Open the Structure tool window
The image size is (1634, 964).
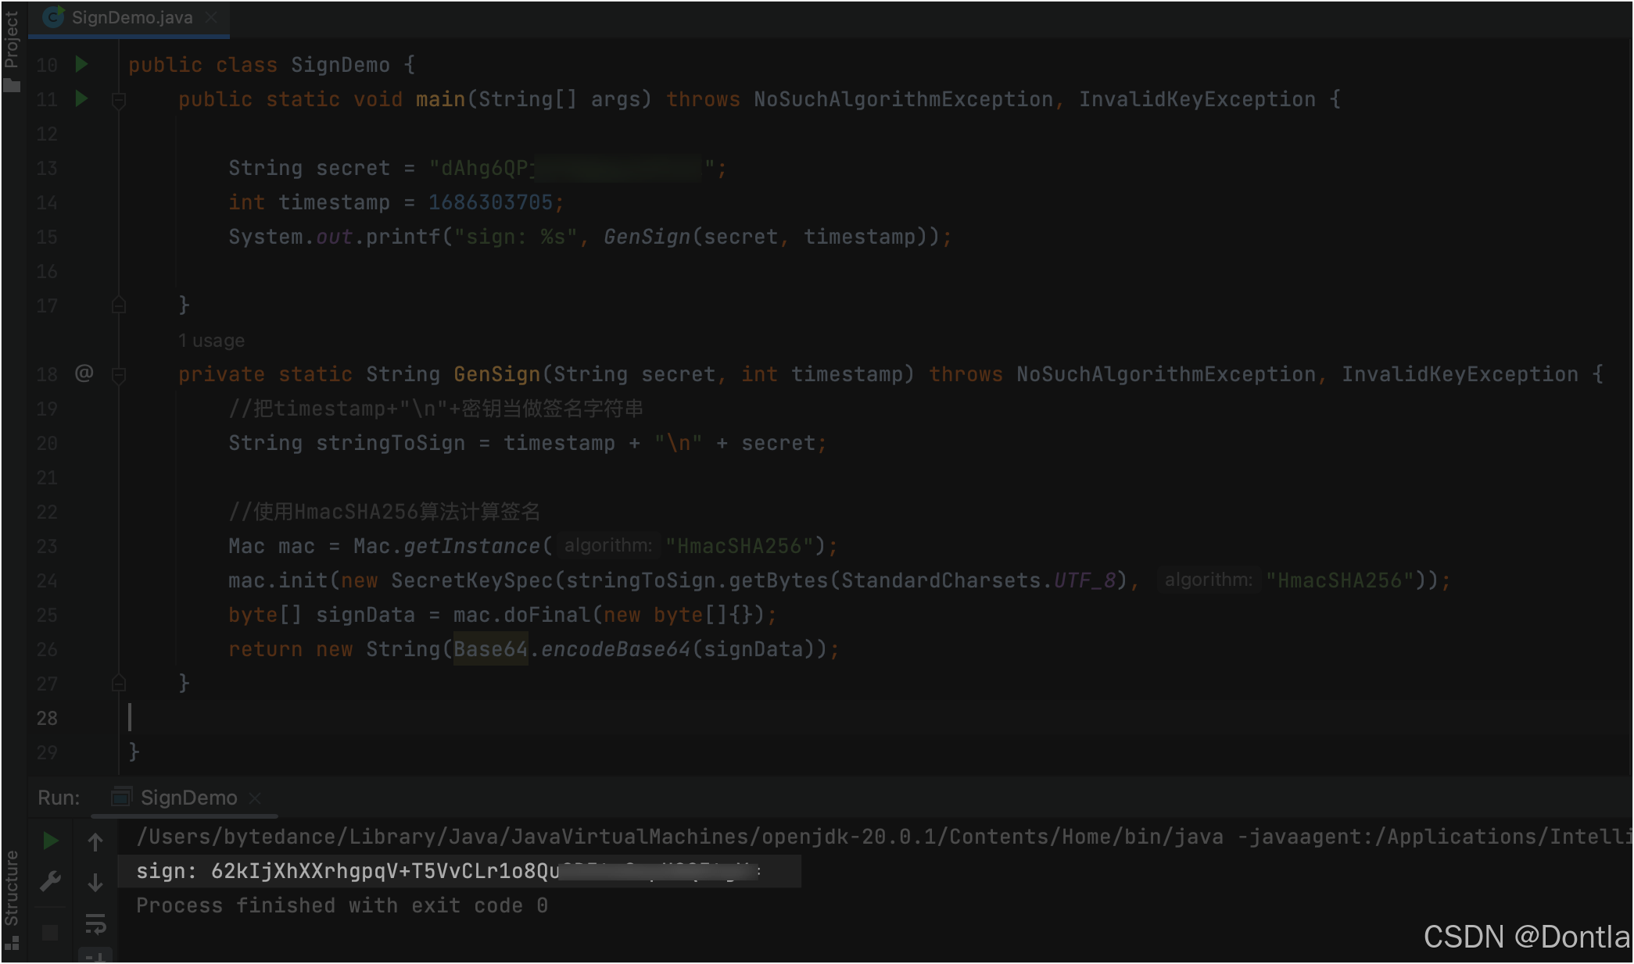click(x=11, y=887)
